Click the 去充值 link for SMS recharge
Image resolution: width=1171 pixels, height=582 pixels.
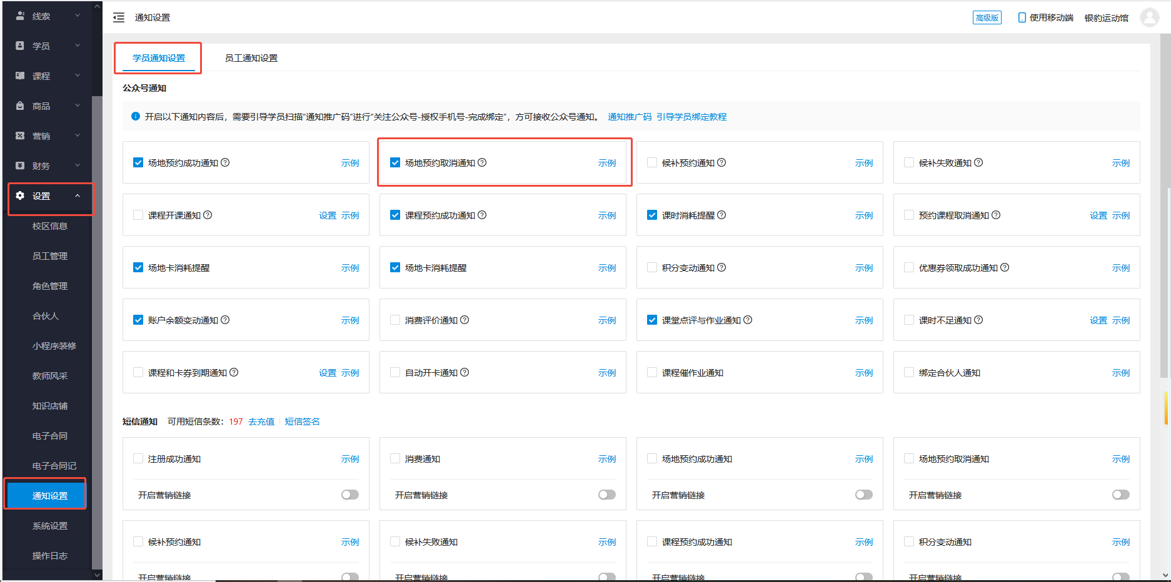[x=261, y=422]
